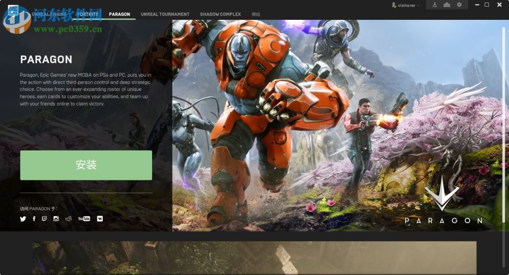Open Paragon's Reddit community

(68, 219)
